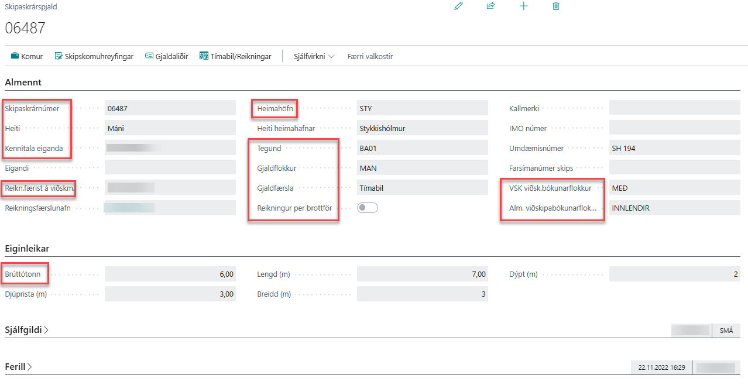Open Tímabil/Reikningar action
Image resolution: width=748 pixels, height=385 pixels.
pyautogui.click(x=235, y=57)
